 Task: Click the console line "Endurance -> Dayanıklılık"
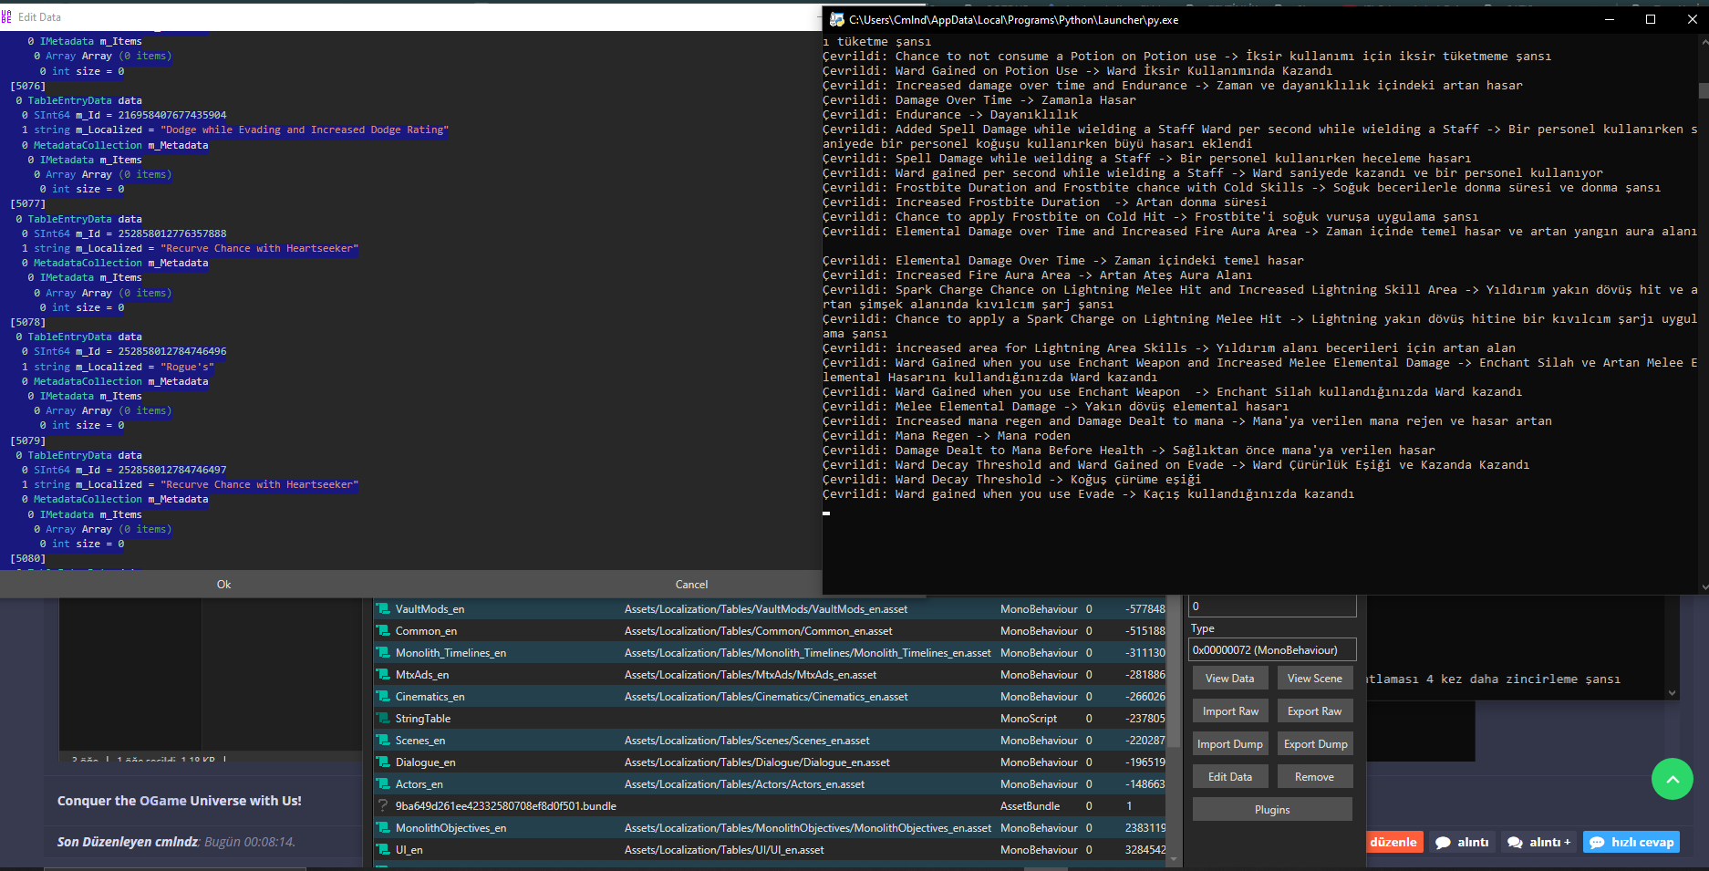pyautogui.click(x=949, y=115)
